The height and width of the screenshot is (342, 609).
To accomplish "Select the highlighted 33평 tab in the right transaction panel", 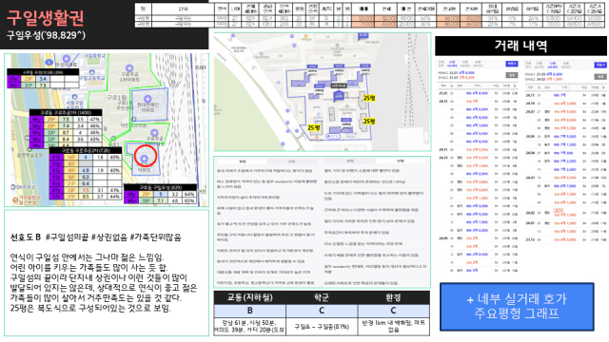I will (552, 65).
